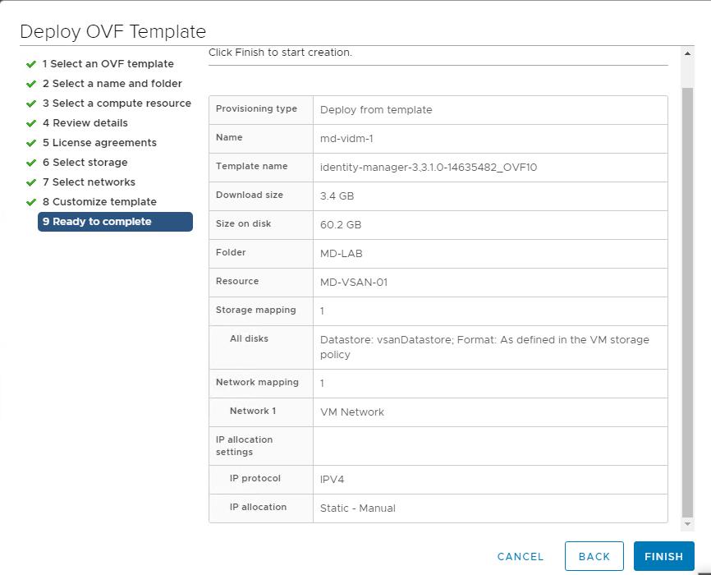The width and height of the screenshot is (711, 575).
Task: Click the size on disk '60.2 GB'
Action: (x=341, y=224)
